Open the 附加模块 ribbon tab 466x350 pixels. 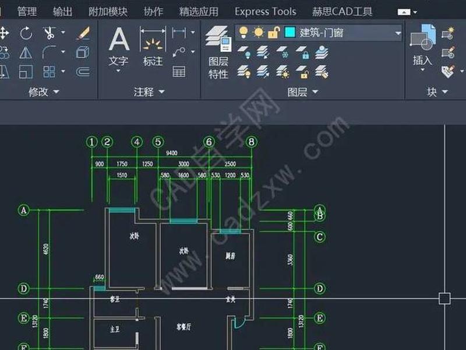[x=108, y=12]
